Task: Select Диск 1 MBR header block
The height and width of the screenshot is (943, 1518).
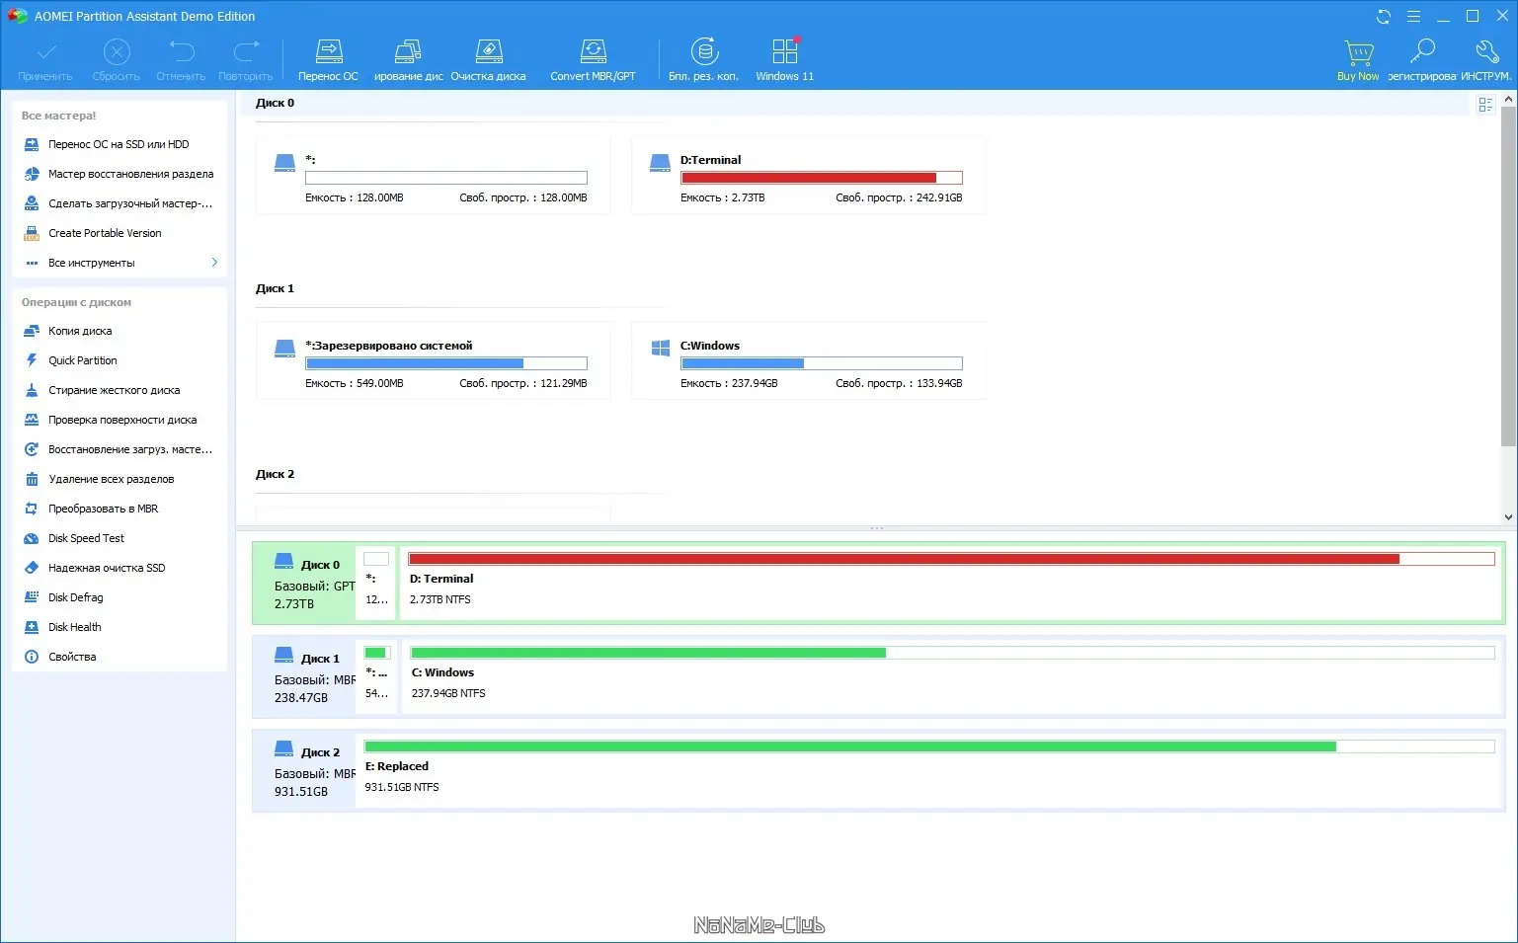Action: pyautogui.click(x=304, y=676)
